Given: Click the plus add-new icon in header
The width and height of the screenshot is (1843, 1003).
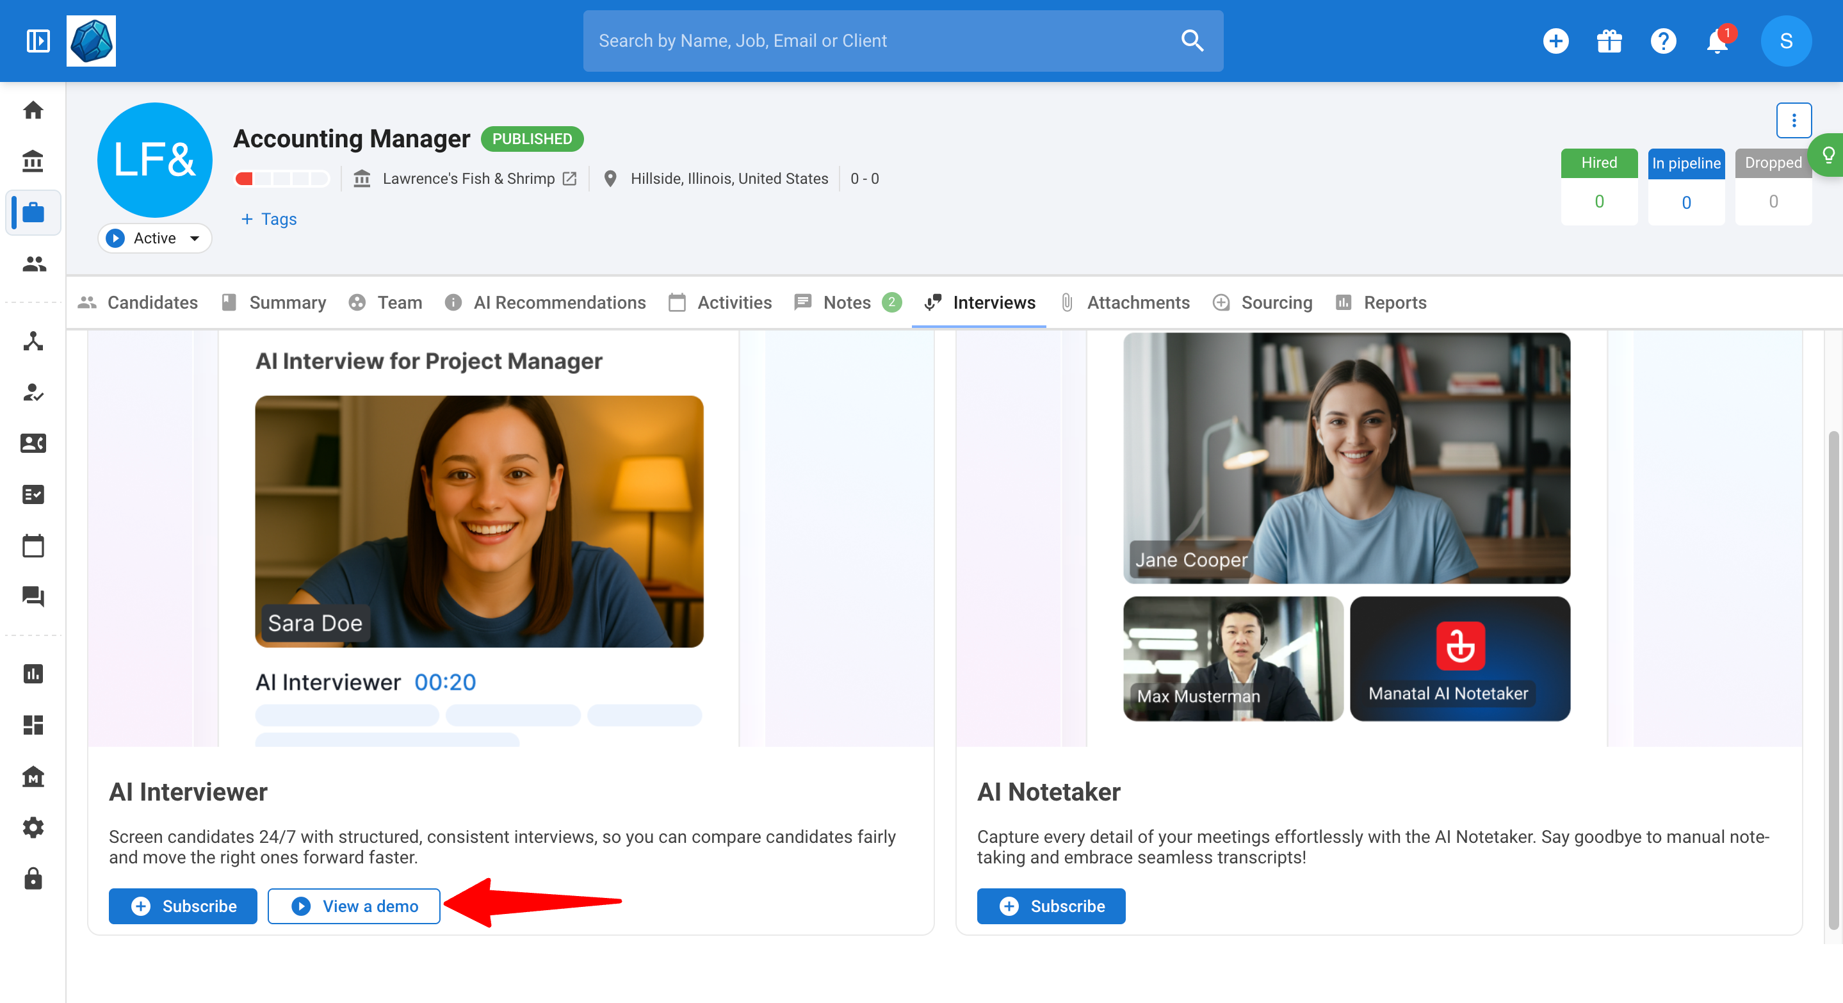Looking at the screenshot, I should point(1556,41).
